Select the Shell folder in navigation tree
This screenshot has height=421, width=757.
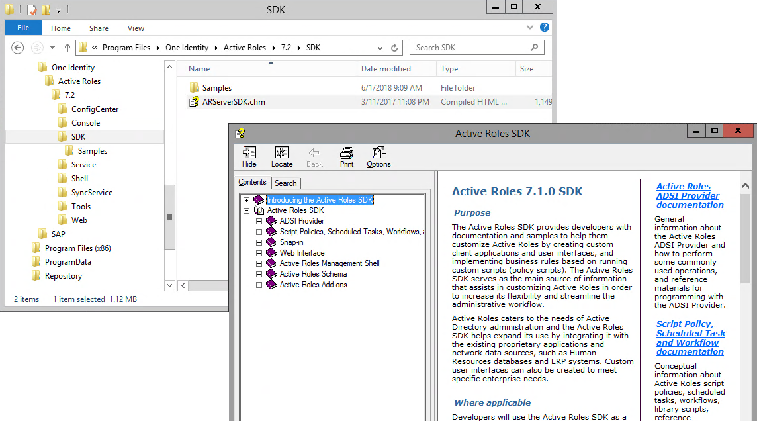coord(79,179)
